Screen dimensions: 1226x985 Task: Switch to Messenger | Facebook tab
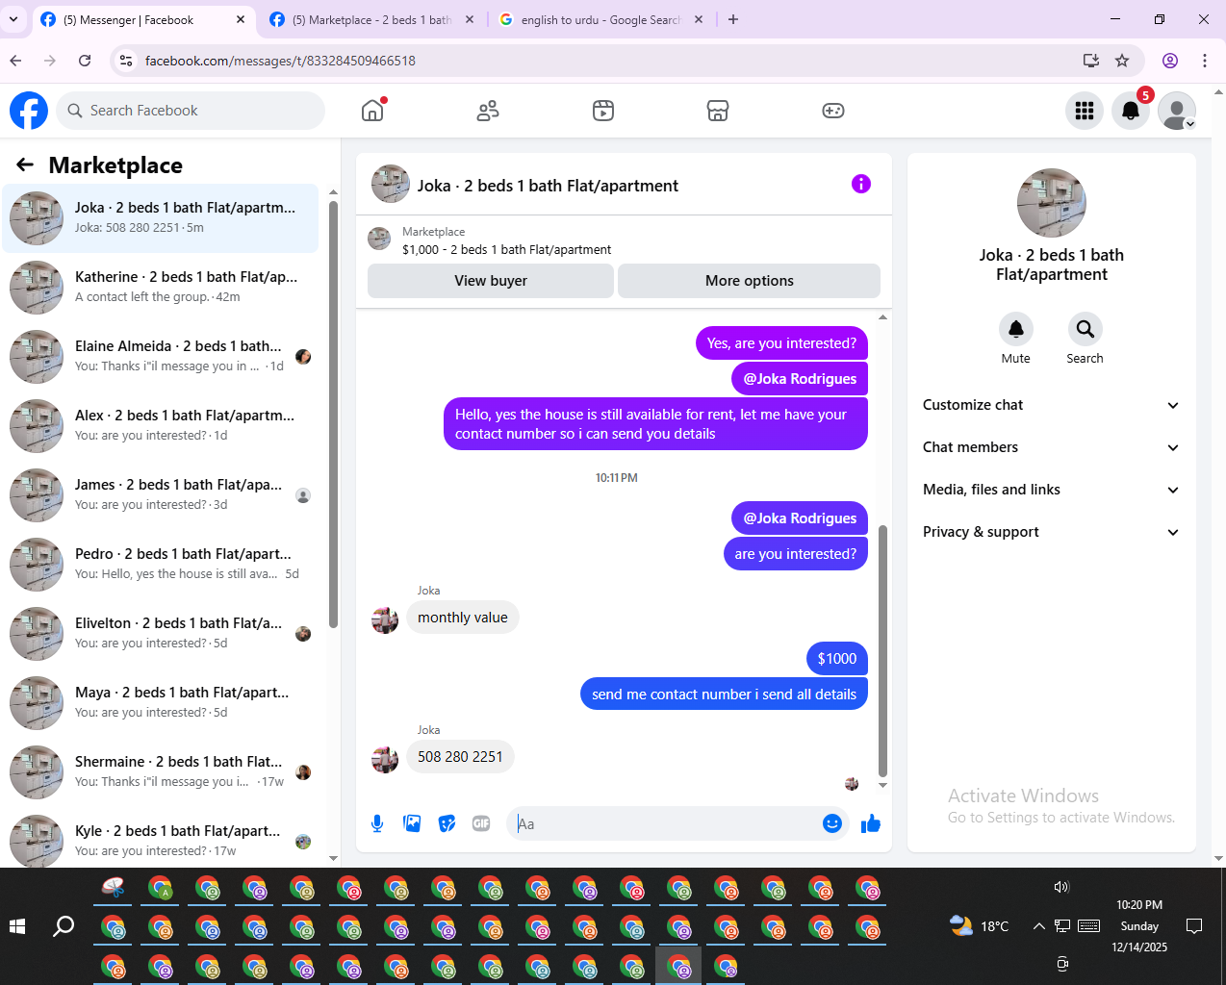point(144,19)
